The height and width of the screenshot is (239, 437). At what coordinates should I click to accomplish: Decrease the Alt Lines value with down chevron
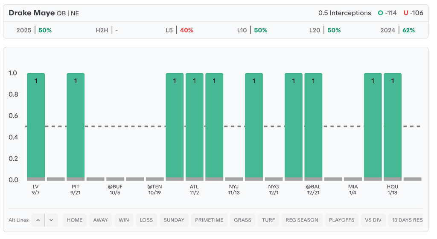click(51, 220)
